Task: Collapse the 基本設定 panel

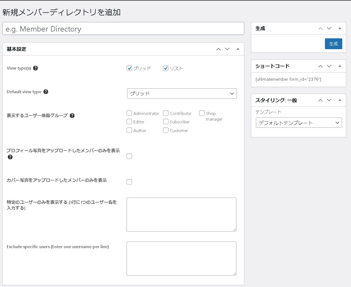Action: (238, 49)
